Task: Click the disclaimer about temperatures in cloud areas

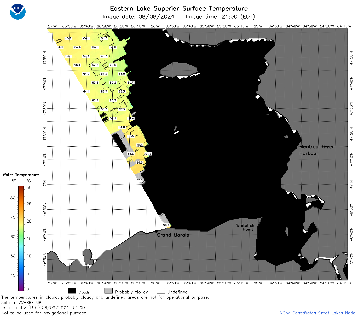Action: pyautogui.click(x=105, y=297)
